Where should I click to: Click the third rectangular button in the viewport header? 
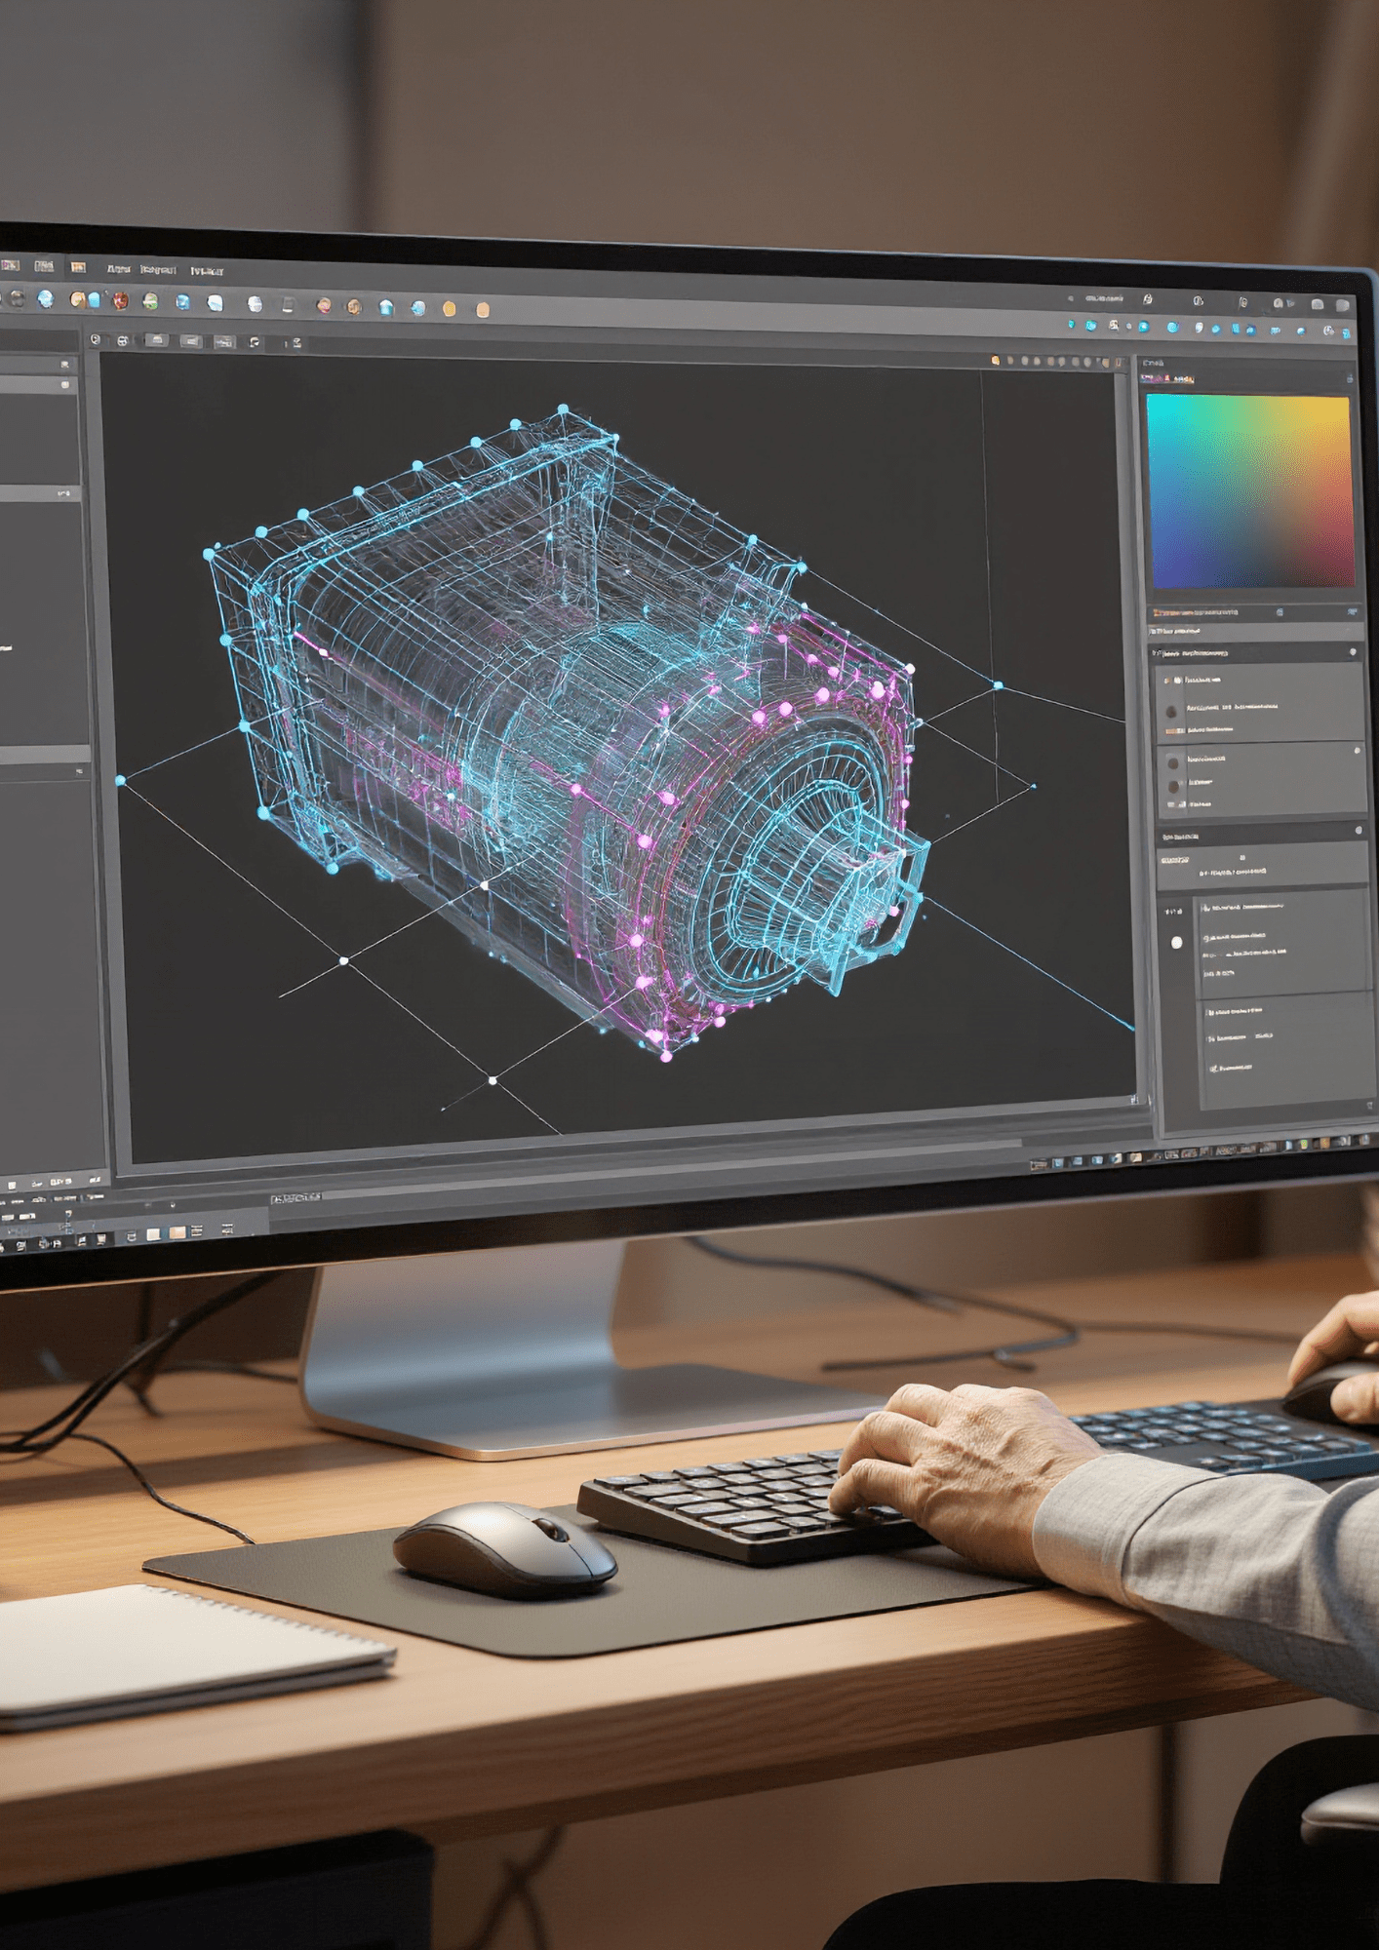pos(224,342)
